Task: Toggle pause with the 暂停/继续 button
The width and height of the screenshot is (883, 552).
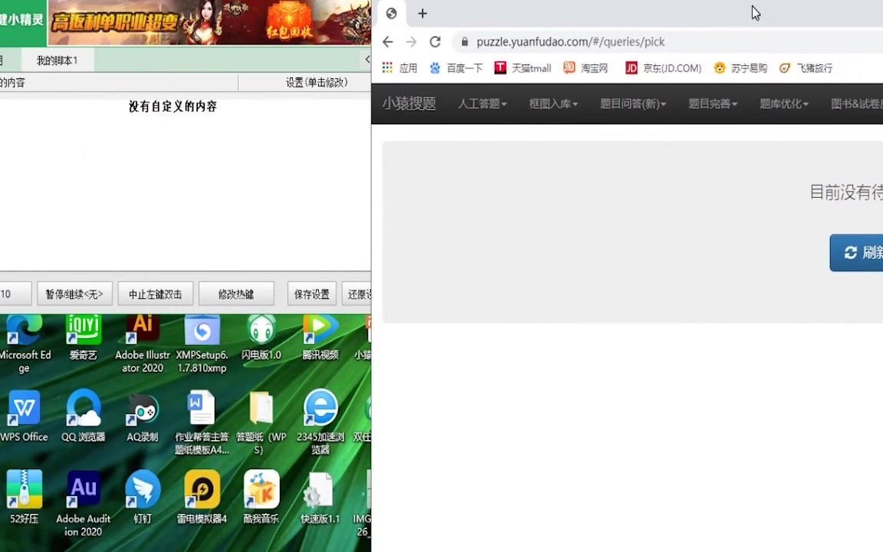Action: tap(74, 294)
